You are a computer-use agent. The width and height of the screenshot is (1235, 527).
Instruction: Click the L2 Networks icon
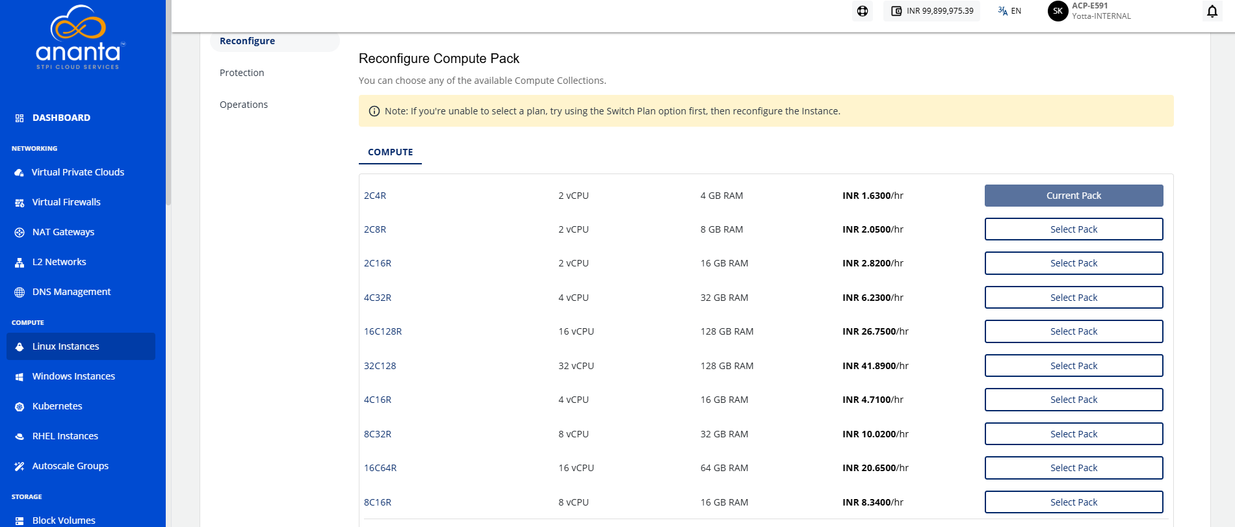(19, 263)
